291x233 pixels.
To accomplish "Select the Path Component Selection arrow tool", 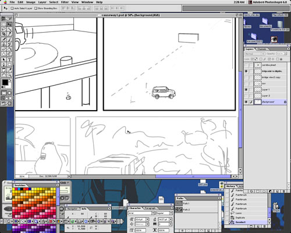I will pos(3,60).
